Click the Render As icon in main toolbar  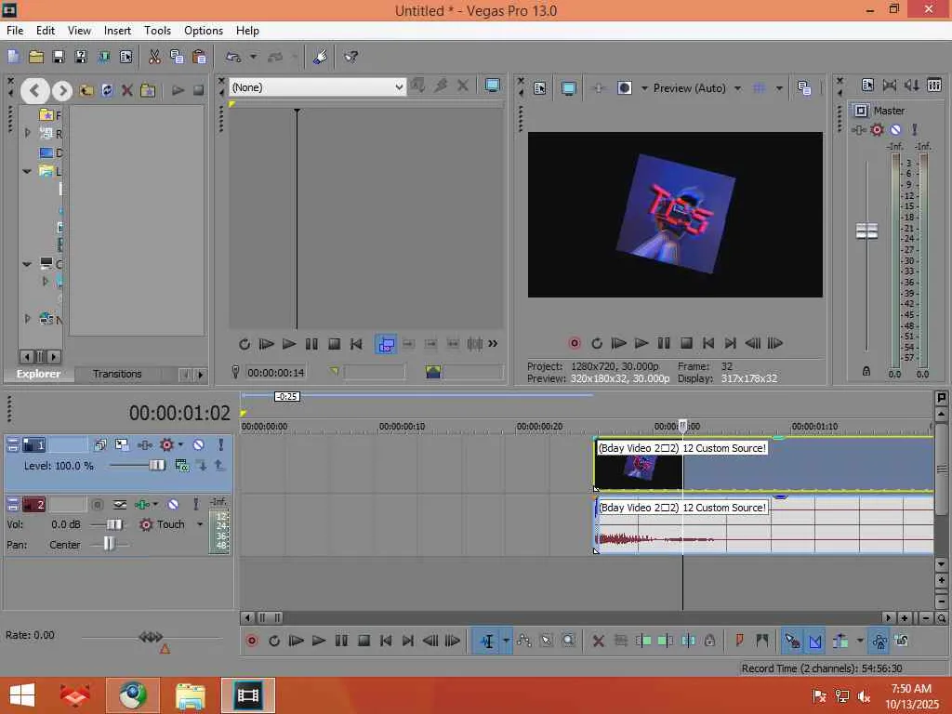(103, 57)
